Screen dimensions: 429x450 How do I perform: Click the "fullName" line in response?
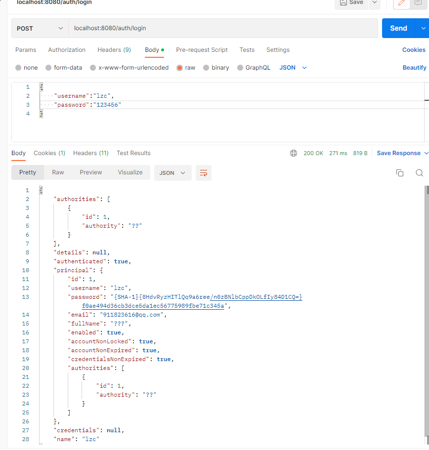[99, 324]
